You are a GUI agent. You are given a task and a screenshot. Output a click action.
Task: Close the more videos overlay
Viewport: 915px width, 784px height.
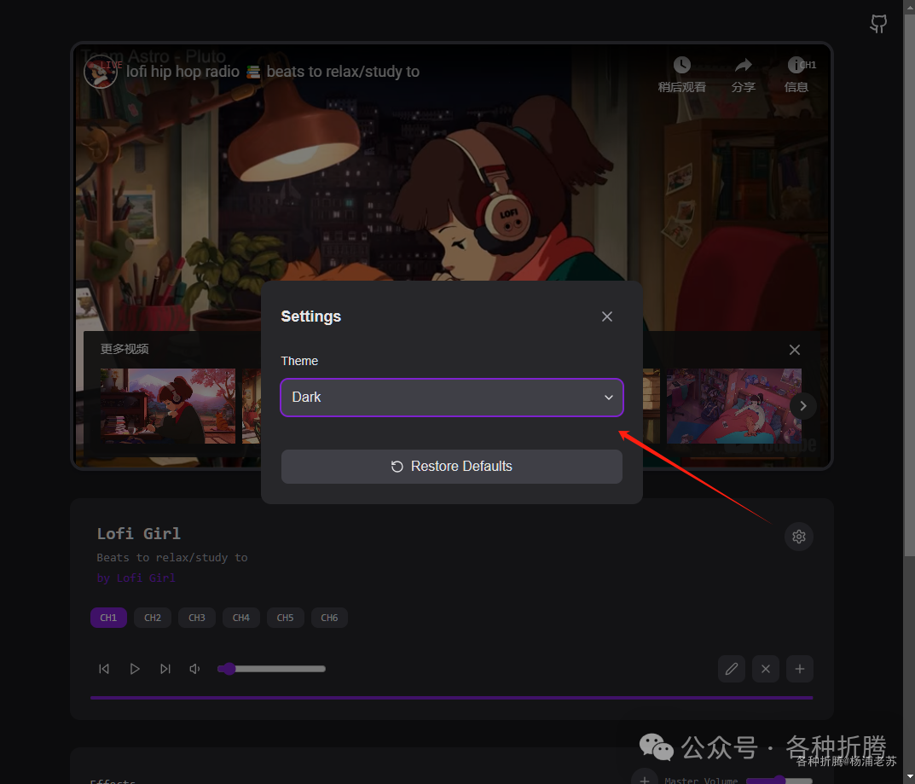(794, 350)
